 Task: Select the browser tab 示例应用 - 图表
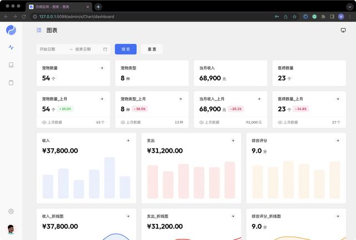click(x=59, y=7)
